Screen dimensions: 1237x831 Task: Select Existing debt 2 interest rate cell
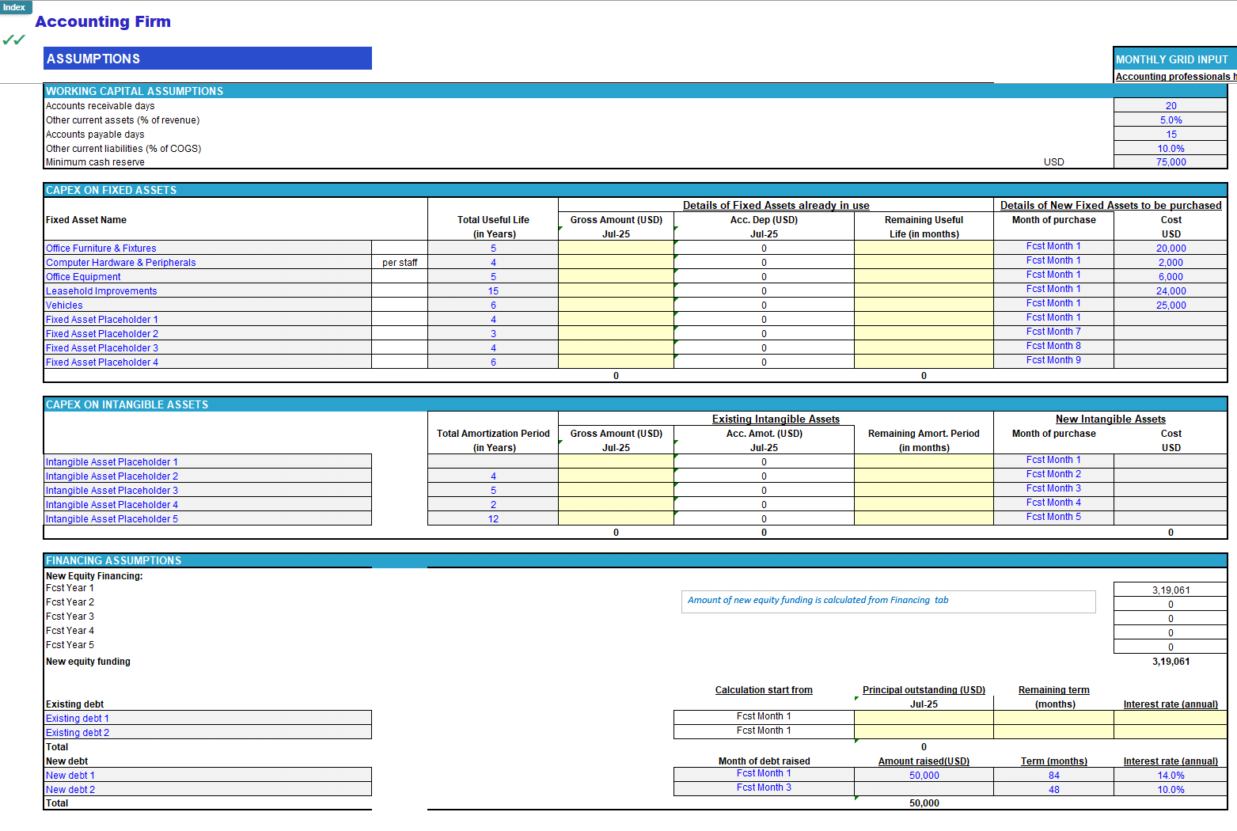pos(1171,731)
